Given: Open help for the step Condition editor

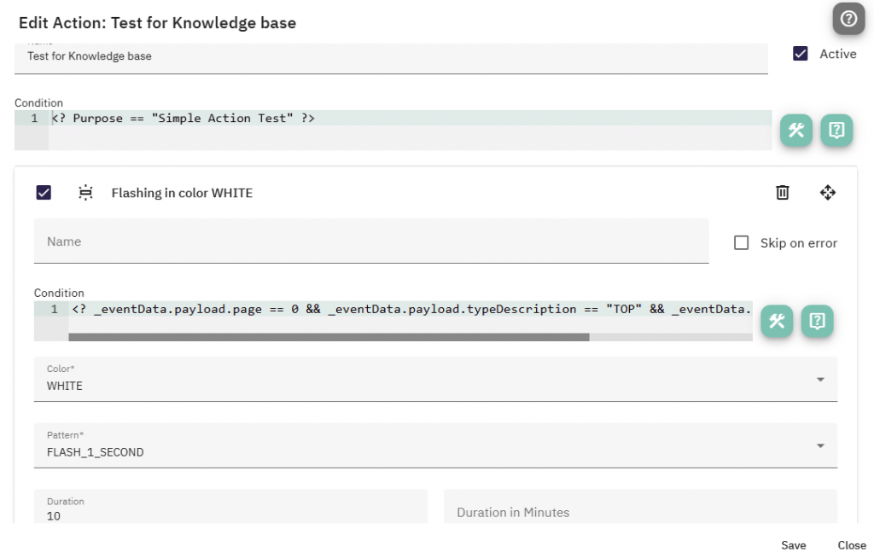Looking at the screenshot, I should pos(817,321).
